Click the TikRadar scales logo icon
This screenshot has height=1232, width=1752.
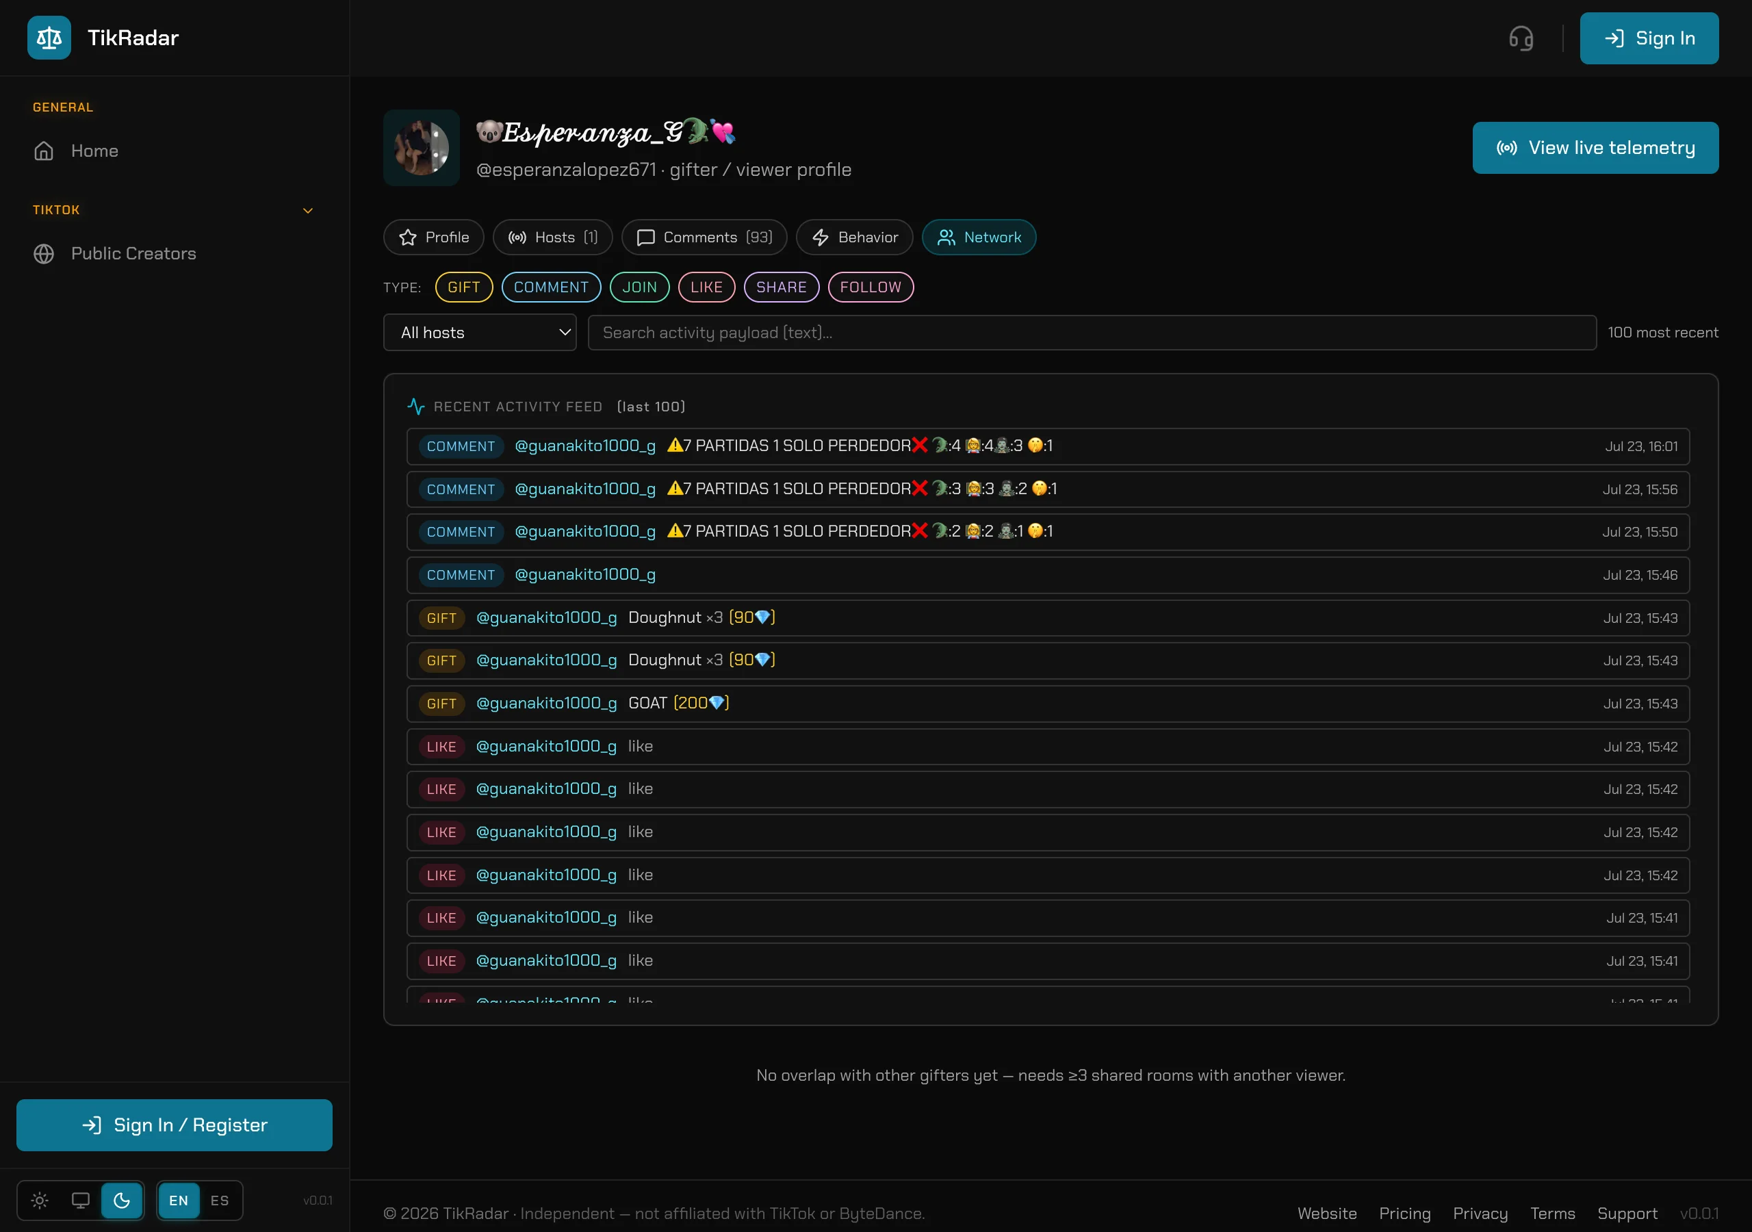(x=49, y=38)
